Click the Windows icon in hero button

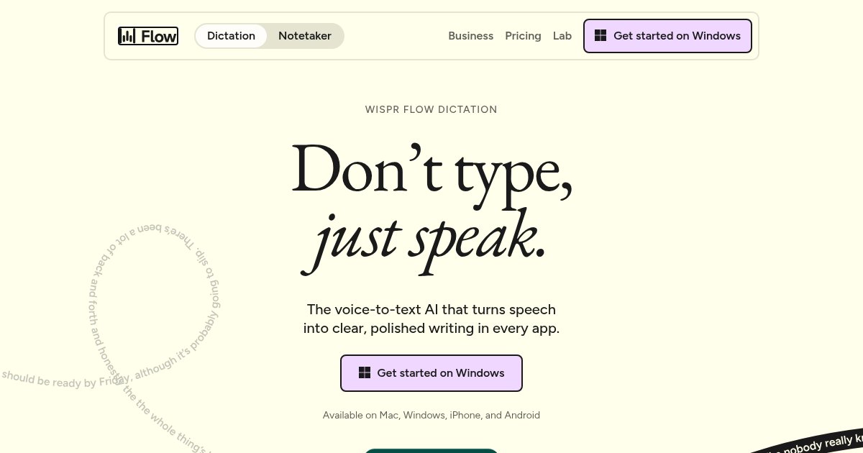(365, 373)
